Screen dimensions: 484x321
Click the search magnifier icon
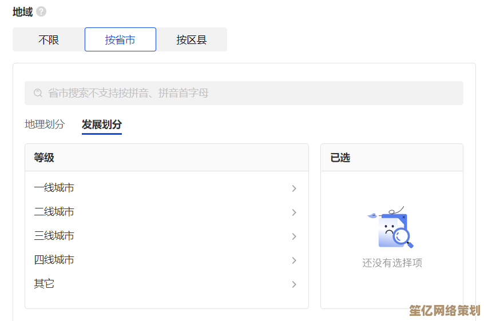38,93
